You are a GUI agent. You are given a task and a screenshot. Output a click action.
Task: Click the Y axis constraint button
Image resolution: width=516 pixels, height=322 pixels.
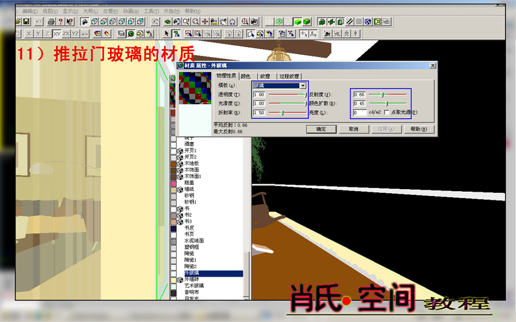(38, 34)
